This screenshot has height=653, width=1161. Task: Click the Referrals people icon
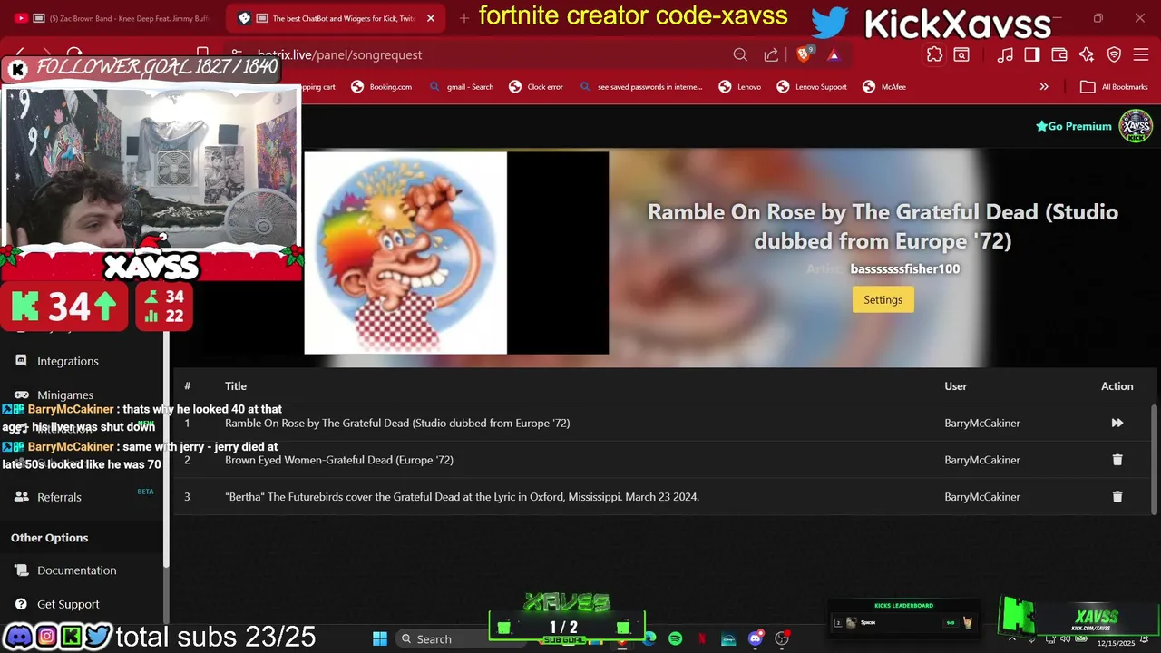(x=21, y=497)
